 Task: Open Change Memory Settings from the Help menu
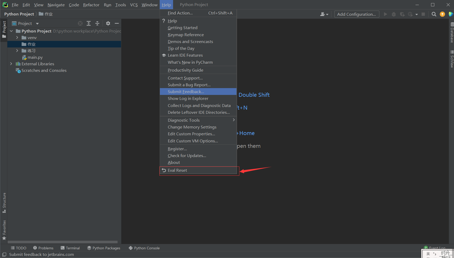(198, 127)
